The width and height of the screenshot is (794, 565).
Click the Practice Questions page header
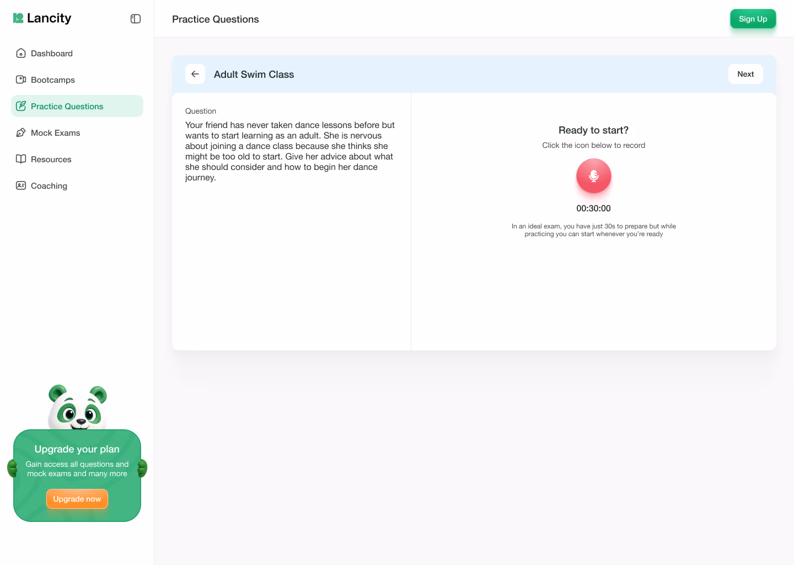click(x=216, y=19)
